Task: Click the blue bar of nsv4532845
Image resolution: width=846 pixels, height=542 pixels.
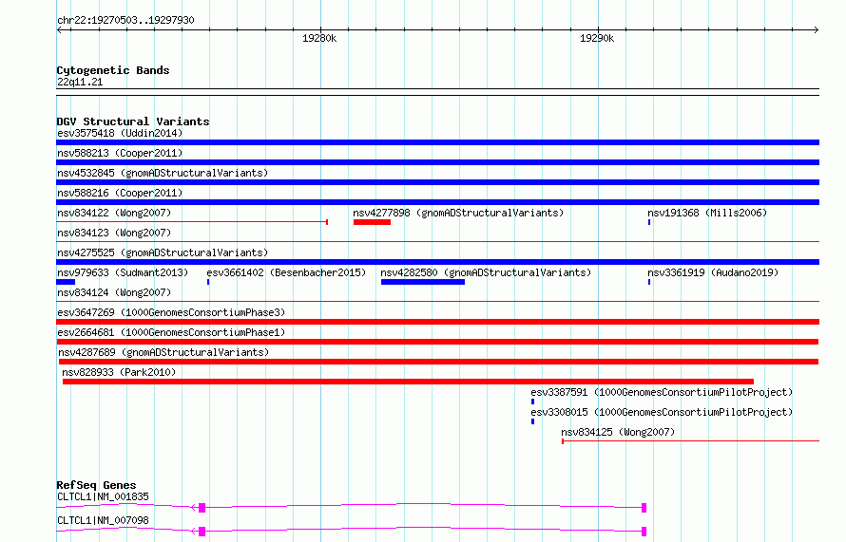Action: click(x=437, y=182)
